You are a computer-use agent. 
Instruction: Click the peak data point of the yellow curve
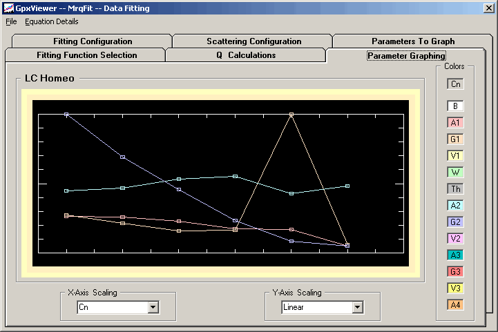coord(291,115)
